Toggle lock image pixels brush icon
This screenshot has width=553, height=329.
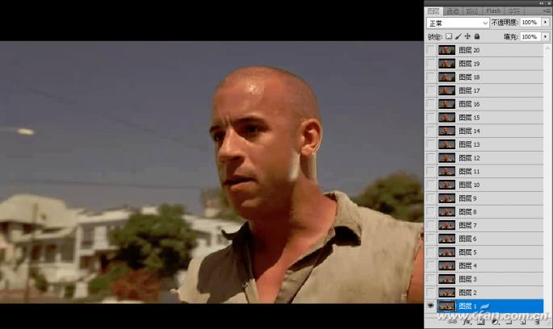tap(458, 36)
